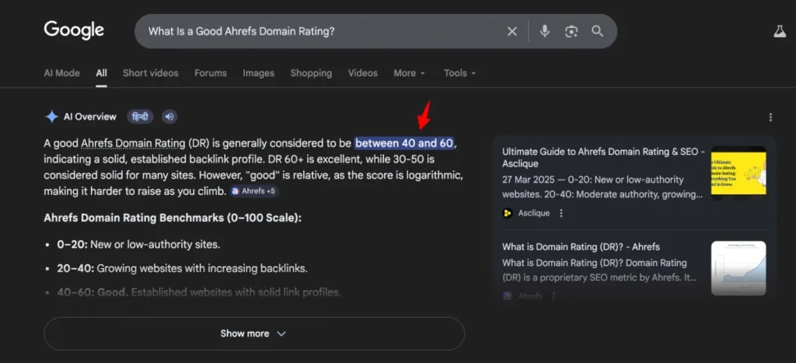Expand AI Overview with Show more
The height and width of the screenshot is (363, 796).
[x=253, y=333]
